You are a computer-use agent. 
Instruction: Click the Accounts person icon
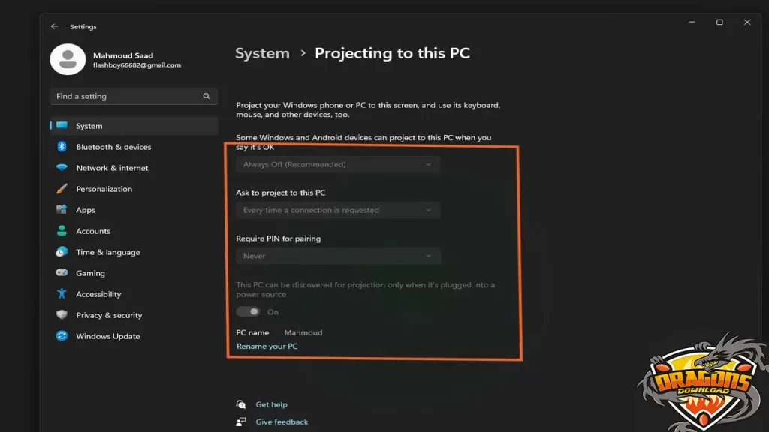click(x=62, y=231)
